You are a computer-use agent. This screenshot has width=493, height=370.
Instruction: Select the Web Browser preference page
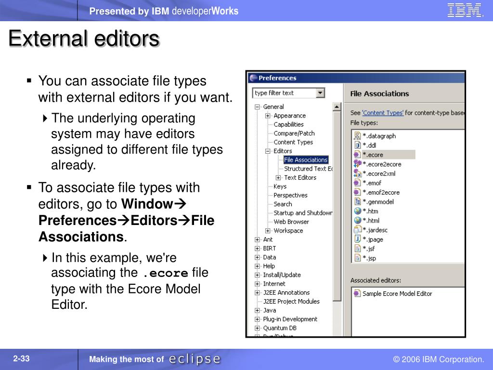[x=291, y=222]
